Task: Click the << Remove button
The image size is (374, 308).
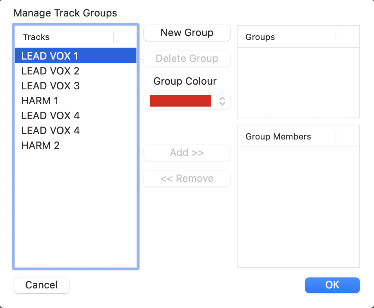Action: click(187, 179)
